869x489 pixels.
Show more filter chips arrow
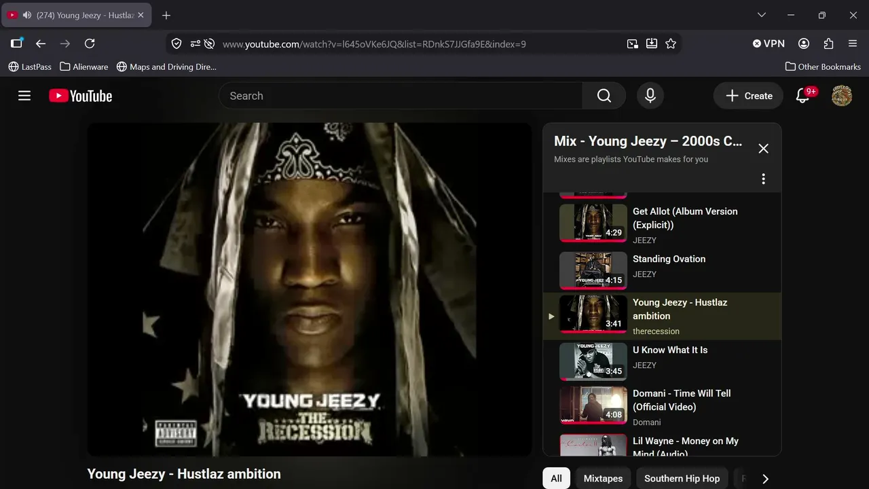coord(765,478)
